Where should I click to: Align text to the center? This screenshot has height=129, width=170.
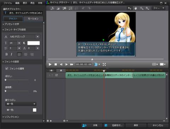click(25, 54)
